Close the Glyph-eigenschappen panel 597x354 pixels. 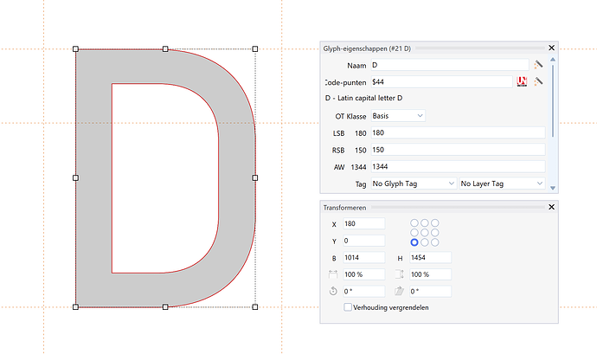(552, 48)
